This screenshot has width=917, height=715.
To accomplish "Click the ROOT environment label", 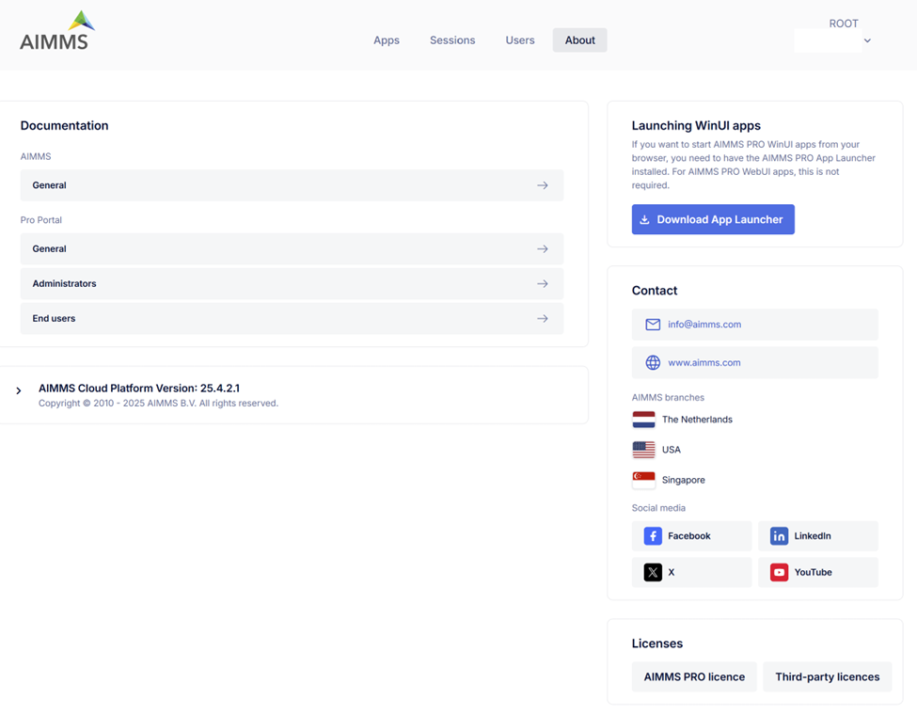I will 844,24.
